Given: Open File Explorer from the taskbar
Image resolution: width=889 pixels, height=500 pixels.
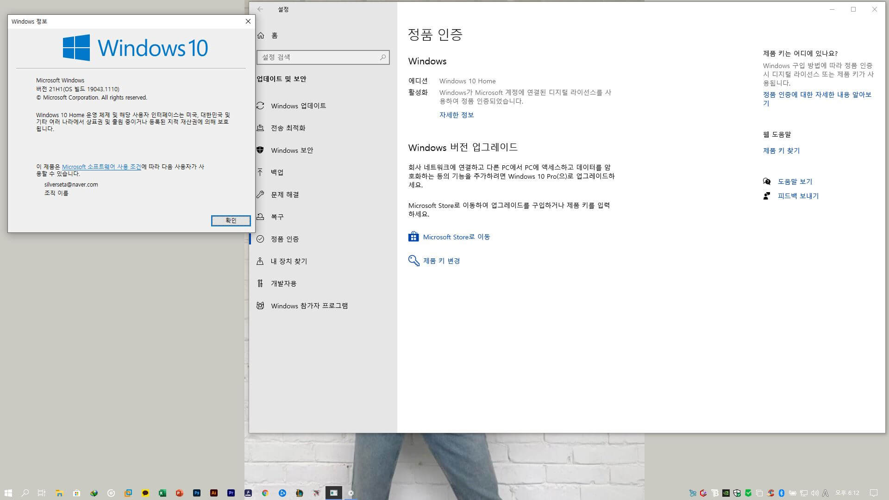Looking at the screenshot, I should tap(59, 493).
